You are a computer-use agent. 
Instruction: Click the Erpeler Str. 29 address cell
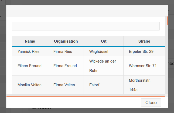point(144,52)
